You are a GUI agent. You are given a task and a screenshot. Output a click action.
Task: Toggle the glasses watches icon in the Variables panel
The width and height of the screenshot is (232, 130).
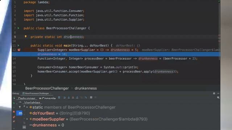pos(24,127)
